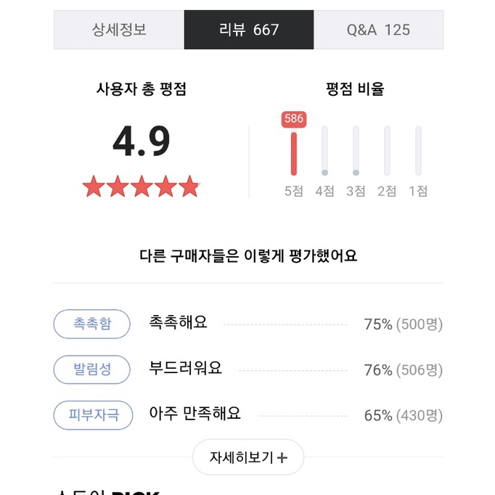Click the 1점 rating bar
The image size is (495, 495).
418,152
